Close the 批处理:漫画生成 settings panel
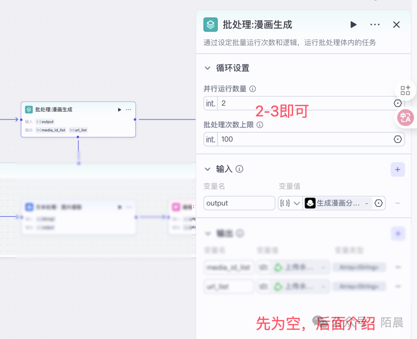The height and width of the screenshot is (339, 417). pyautogui.click(x=396, y=25)
